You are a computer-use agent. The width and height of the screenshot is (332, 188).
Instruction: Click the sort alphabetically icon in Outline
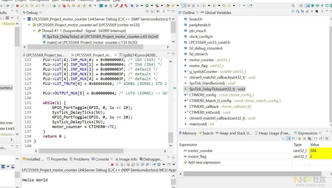click(298, 12)
